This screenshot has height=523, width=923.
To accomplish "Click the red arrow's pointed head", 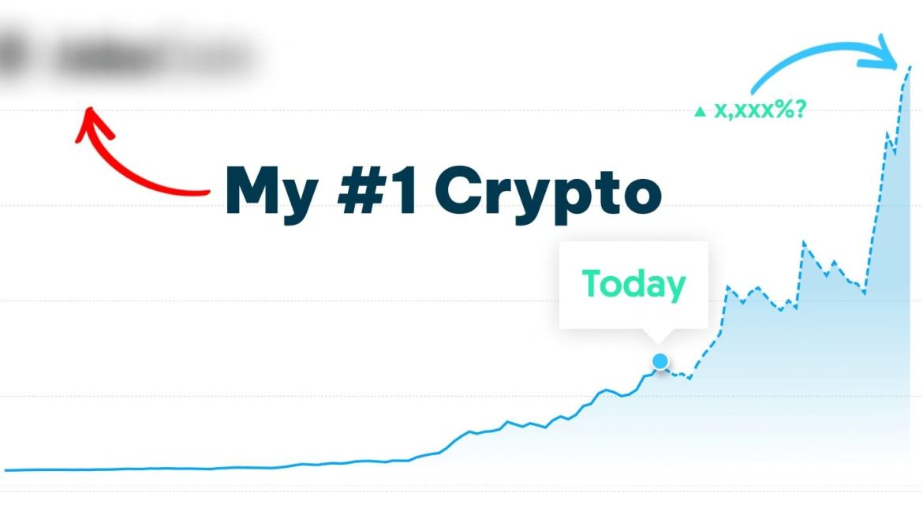I will coord(90,121).
